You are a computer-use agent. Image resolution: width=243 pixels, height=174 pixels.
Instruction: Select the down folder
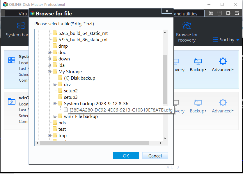[x=64, y=59]
